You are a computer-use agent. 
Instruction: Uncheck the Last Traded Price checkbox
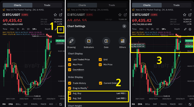pyautogui.click(x=70, y=60)
